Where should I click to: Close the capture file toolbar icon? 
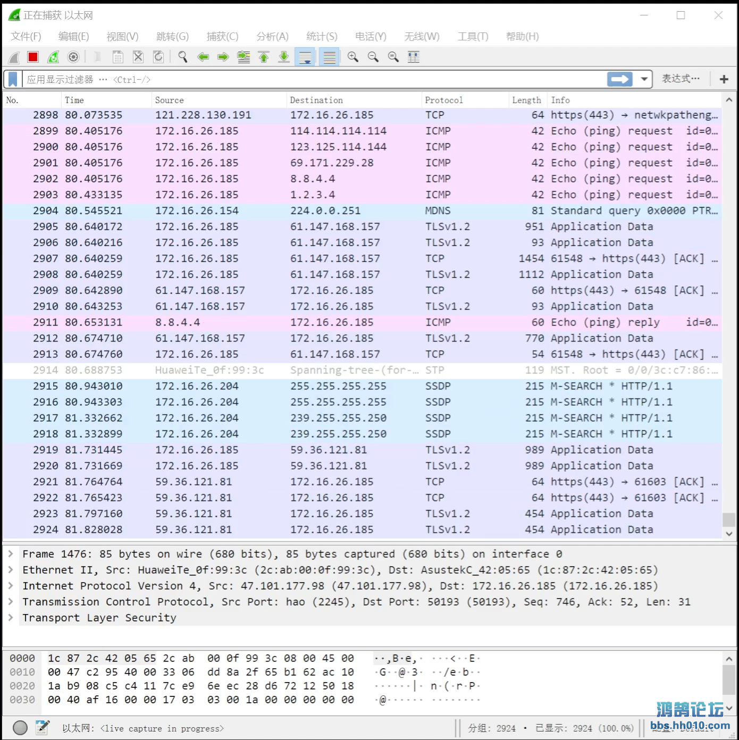point(138,57)
